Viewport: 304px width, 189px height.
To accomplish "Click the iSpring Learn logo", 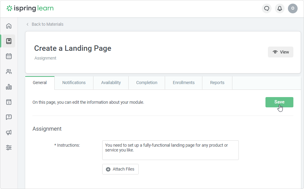I will click(x=30, y=8).
